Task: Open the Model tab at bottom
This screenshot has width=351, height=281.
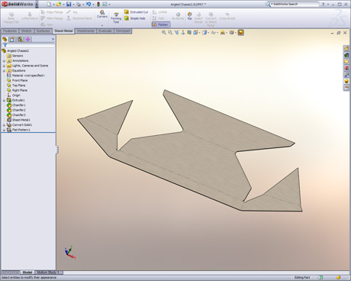Action: pyautogui.click(x=27, y=273)
